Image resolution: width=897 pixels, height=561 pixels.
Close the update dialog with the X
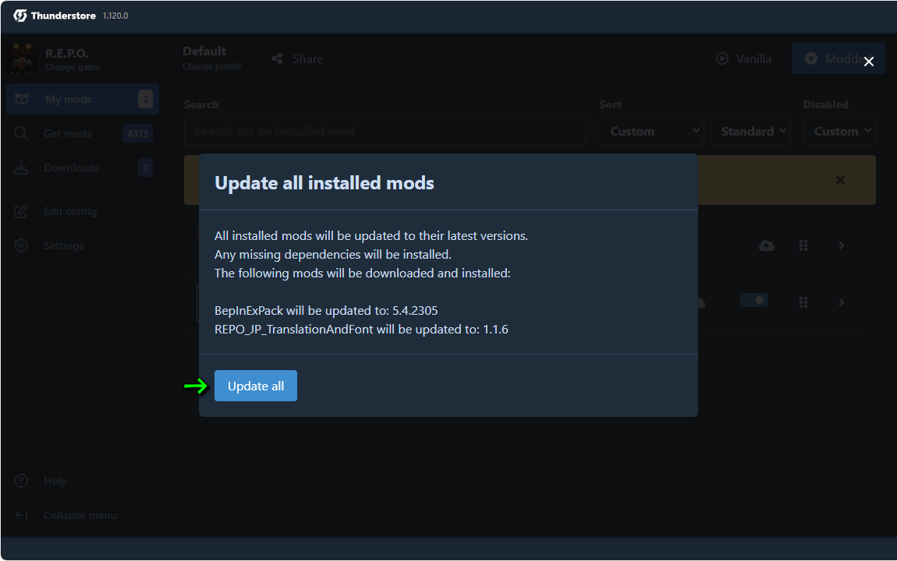pos(868,61)
